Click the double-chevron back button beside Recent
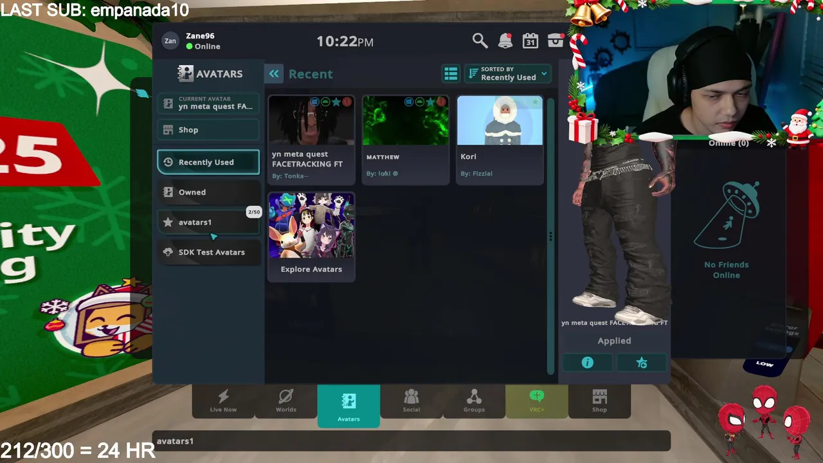823x463 pixels. [x=274, y=74]
